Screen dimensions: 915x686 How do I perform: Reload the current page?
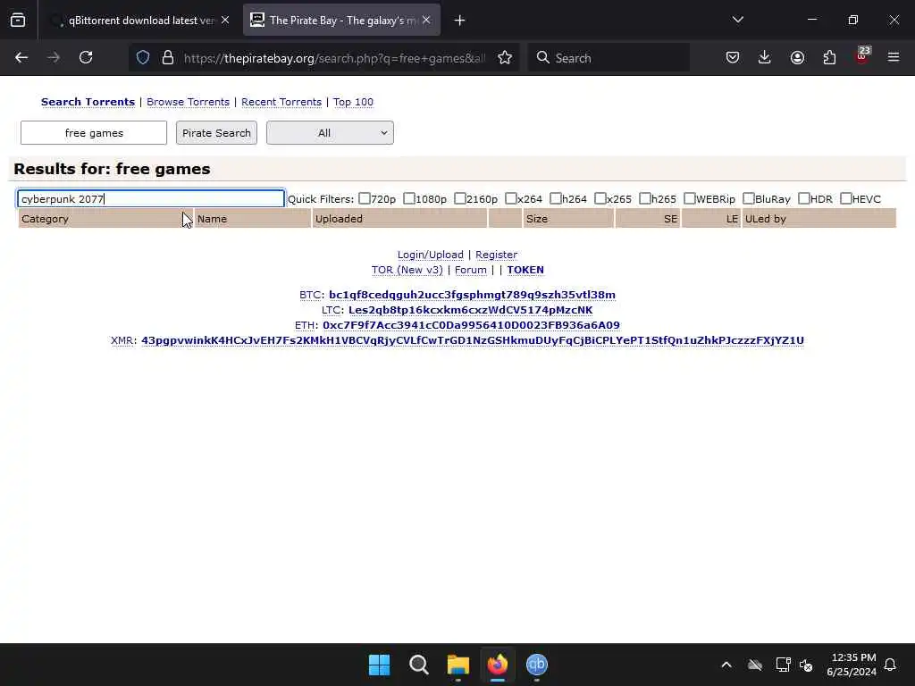[86, 58]
